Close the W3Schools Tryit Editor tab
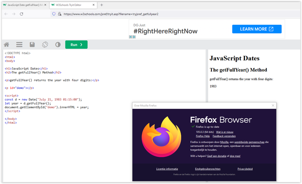Viewport: 302px width, 184px height. coord(93,5)
